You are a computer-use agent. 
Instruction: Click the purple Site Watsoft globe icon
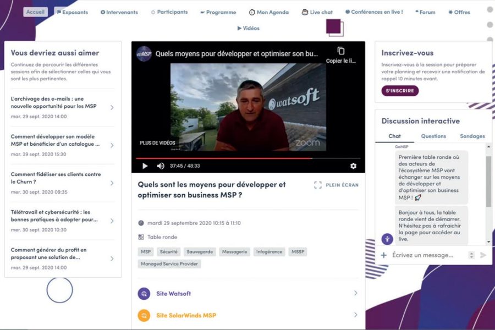[x=144, y=294]
